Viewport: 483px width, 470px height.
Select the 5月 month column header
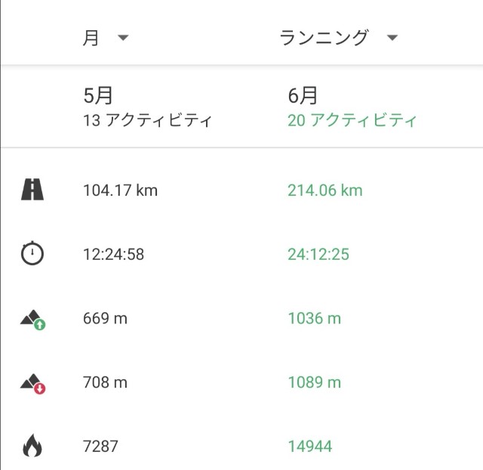(x=98, y=95)
